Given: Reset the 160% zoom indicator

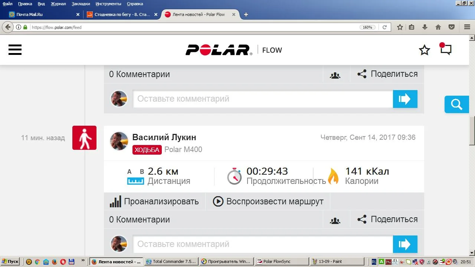Looking at the screenshot, I should coord(367,27).
